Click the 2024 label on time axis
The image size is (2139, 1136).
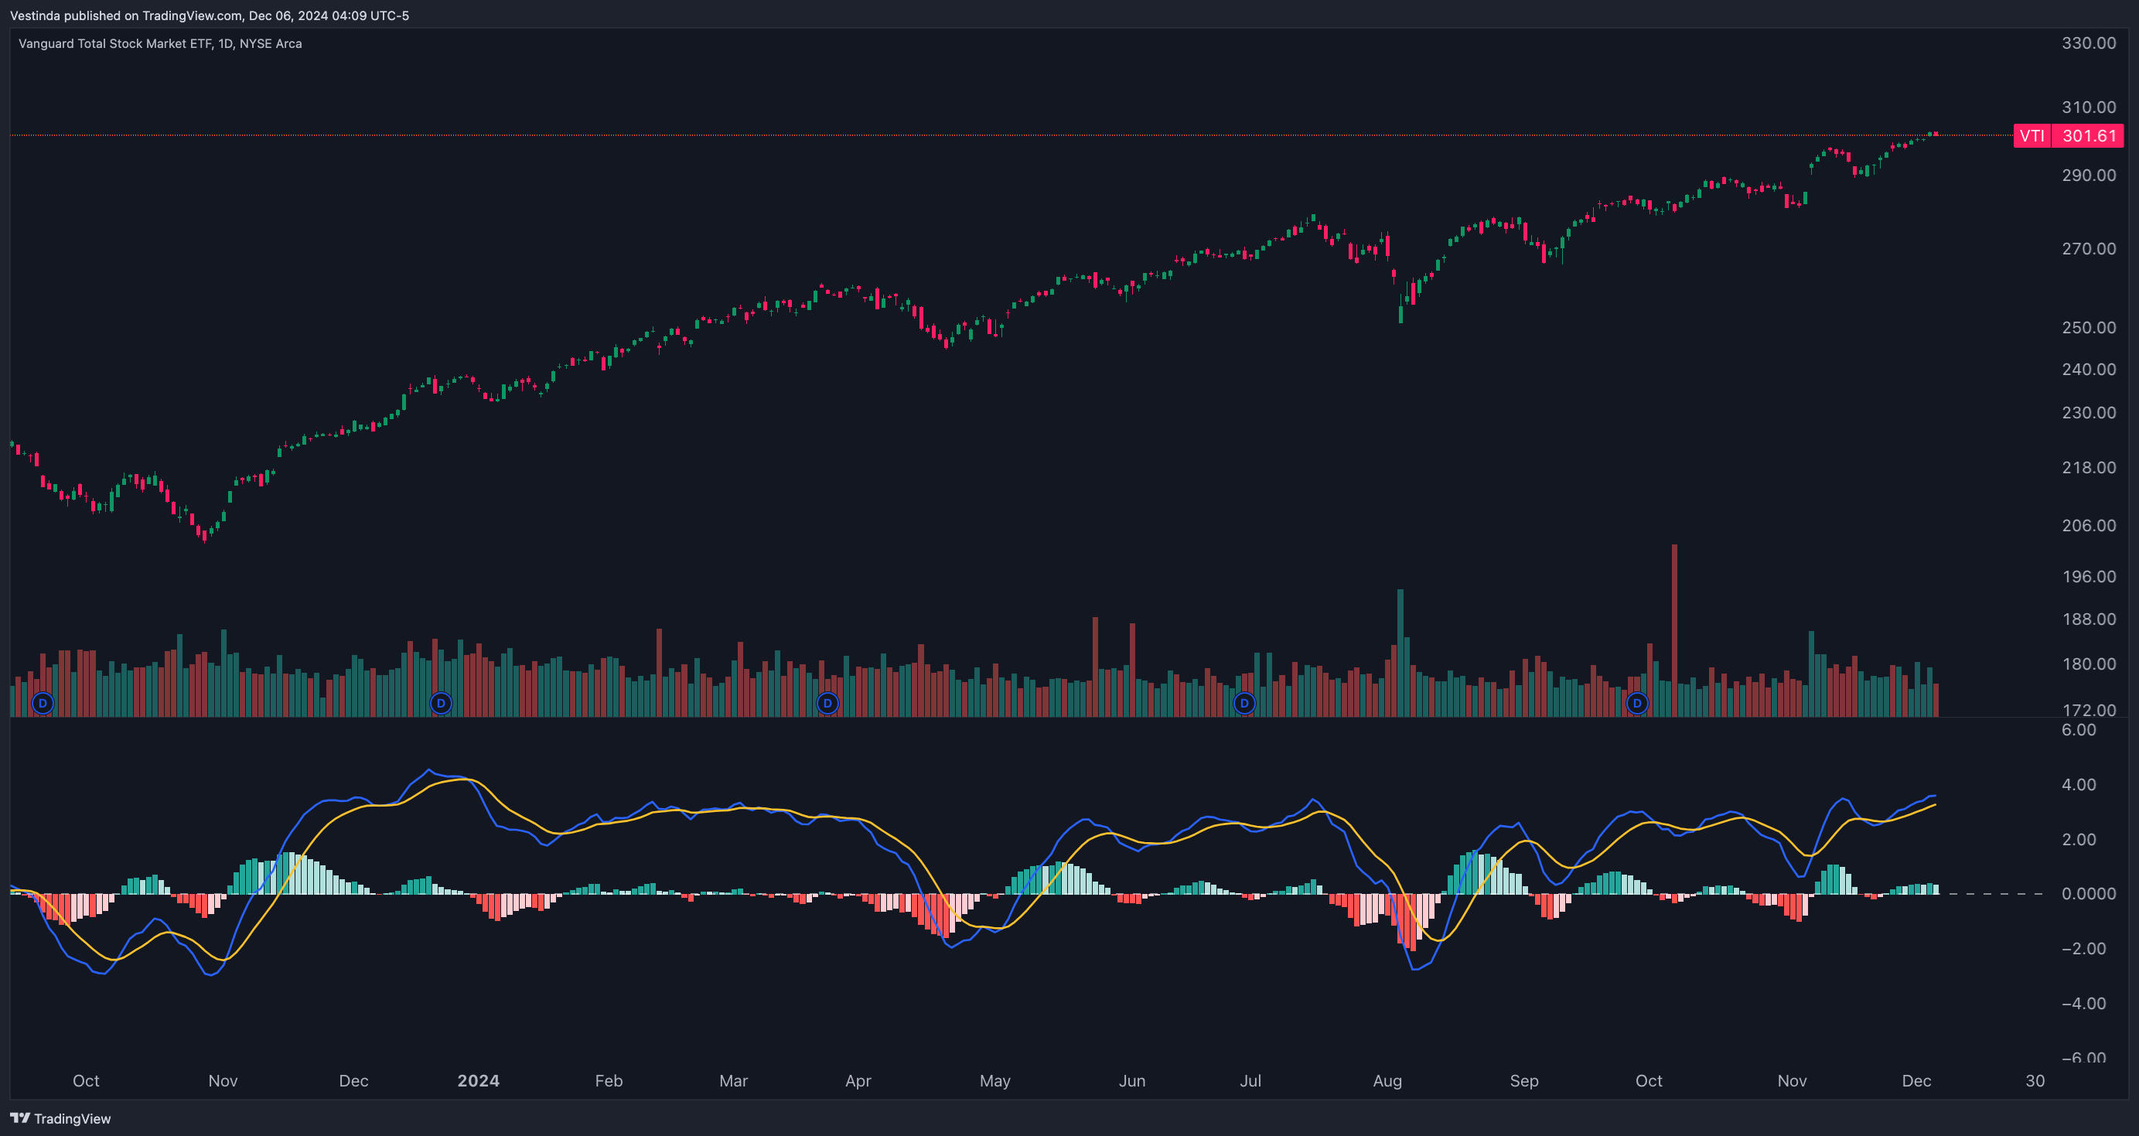pyautogui.click(x=478, y=1080)
